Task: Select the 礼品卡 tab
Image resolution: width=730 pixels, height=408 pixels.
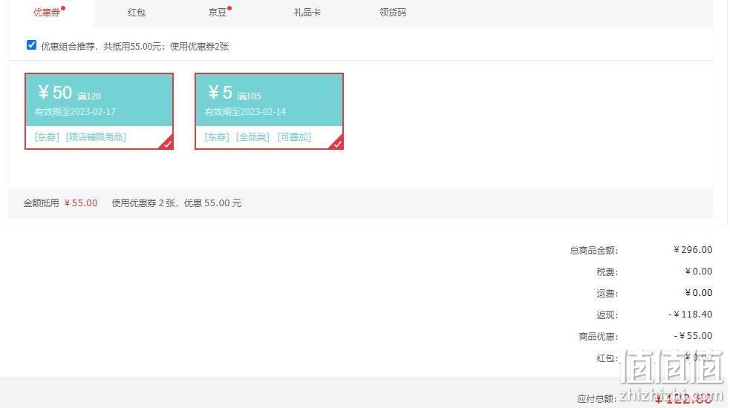Action: coord(307,13)
